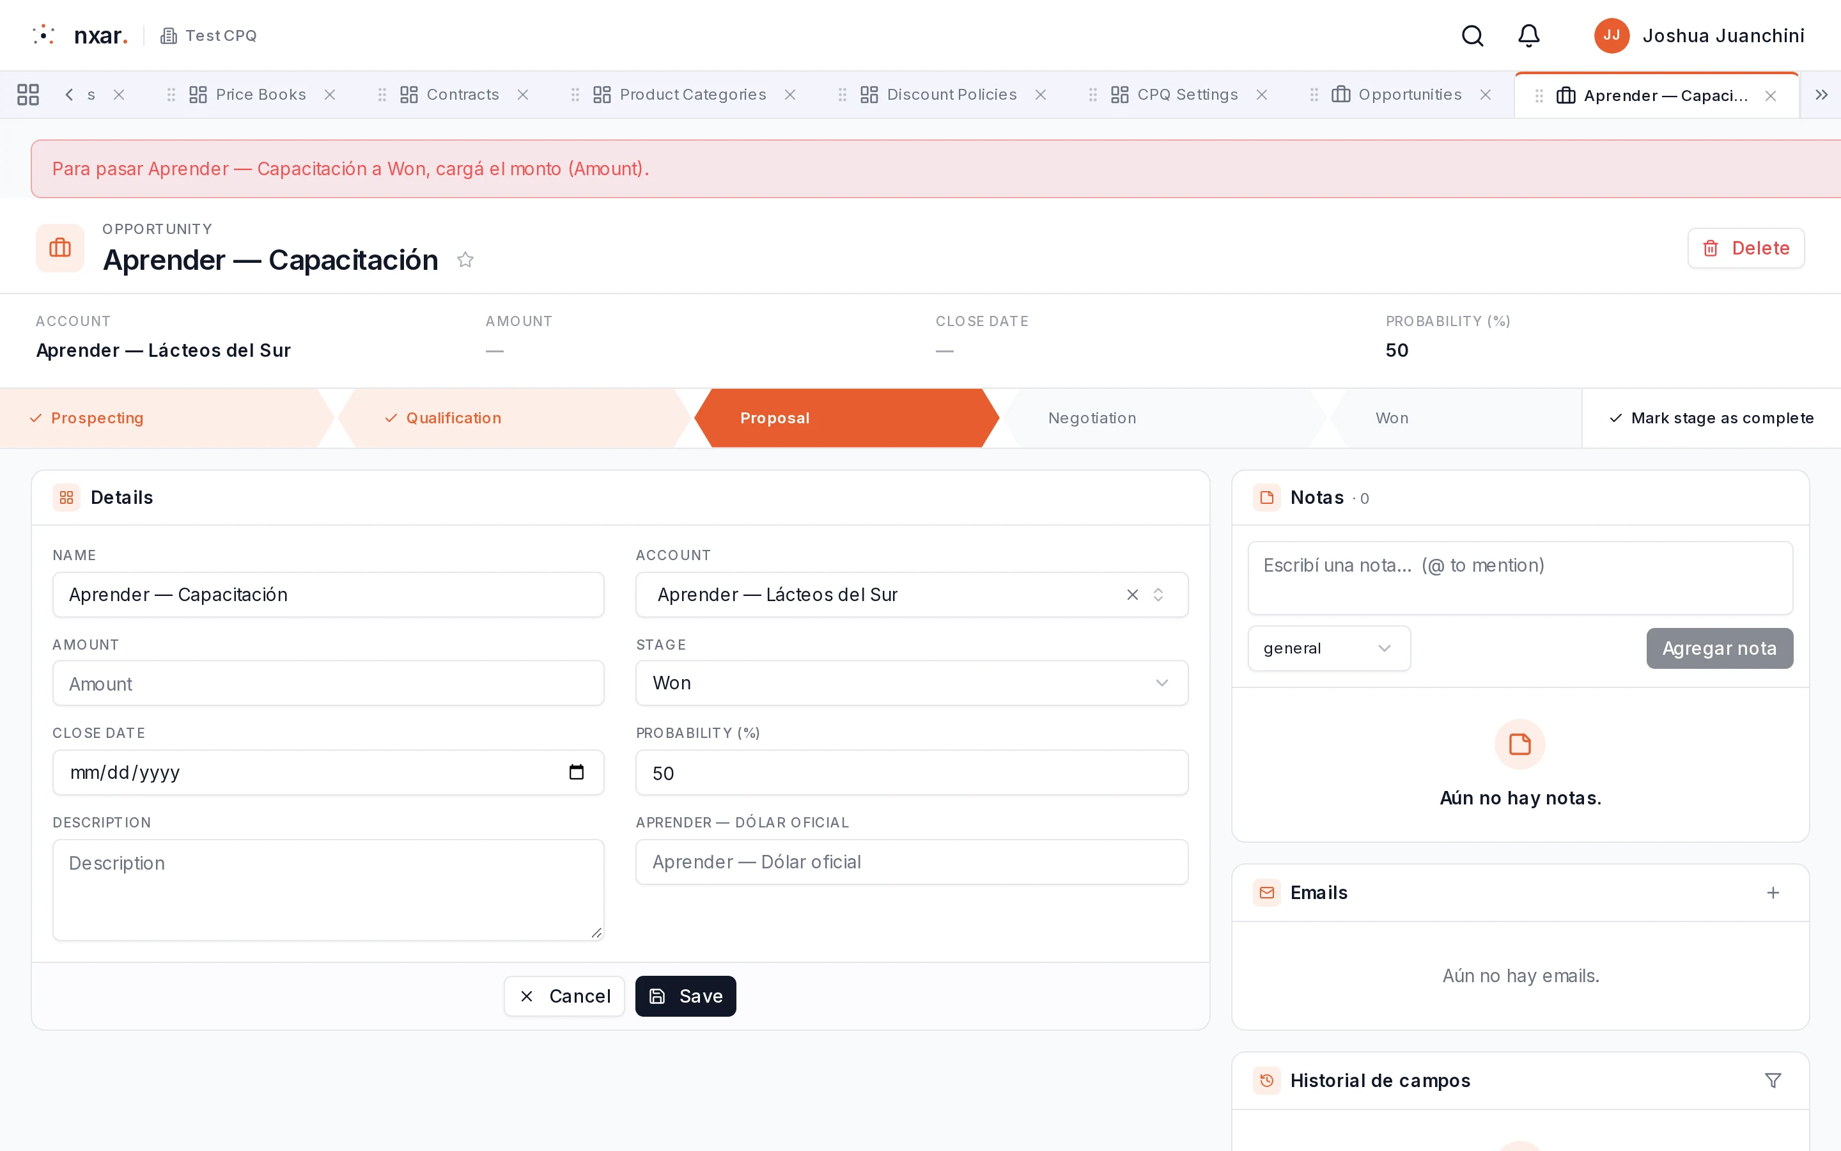Open the Stage dropdown showing Won
Image resolution: width=1841 pixels, height=1151 pixels.
pyautogui.click(x=912, y=683)
